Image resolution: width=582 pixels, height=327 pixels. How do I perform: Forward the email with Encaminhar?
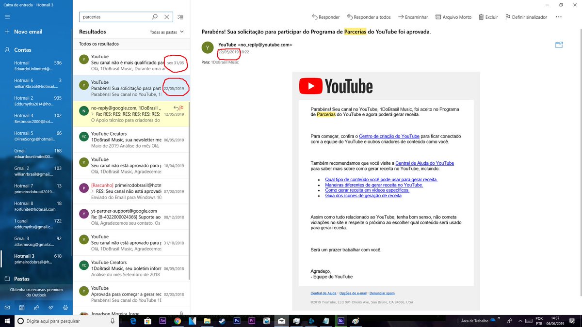[413, 17]
